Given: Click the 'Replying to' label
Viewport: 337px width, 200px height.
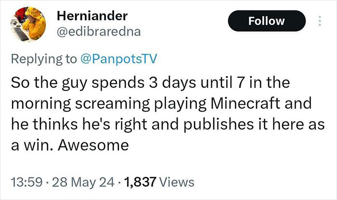Looking at the screenshot, I should (x=44, y=59).
